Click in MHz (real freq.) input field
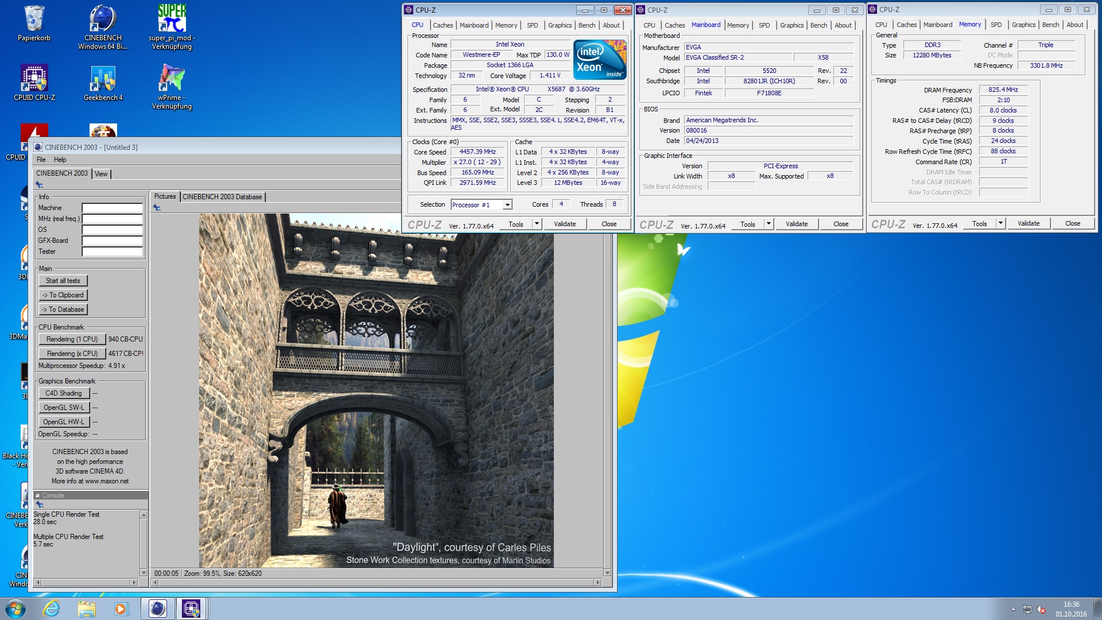 112,219
